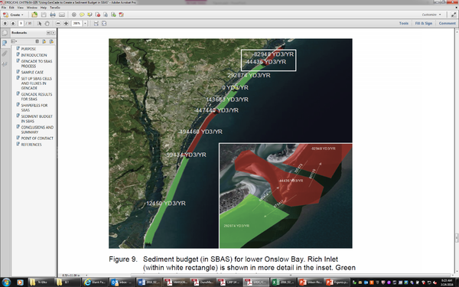Open the Customize dropdown

[x=431, y=15]
